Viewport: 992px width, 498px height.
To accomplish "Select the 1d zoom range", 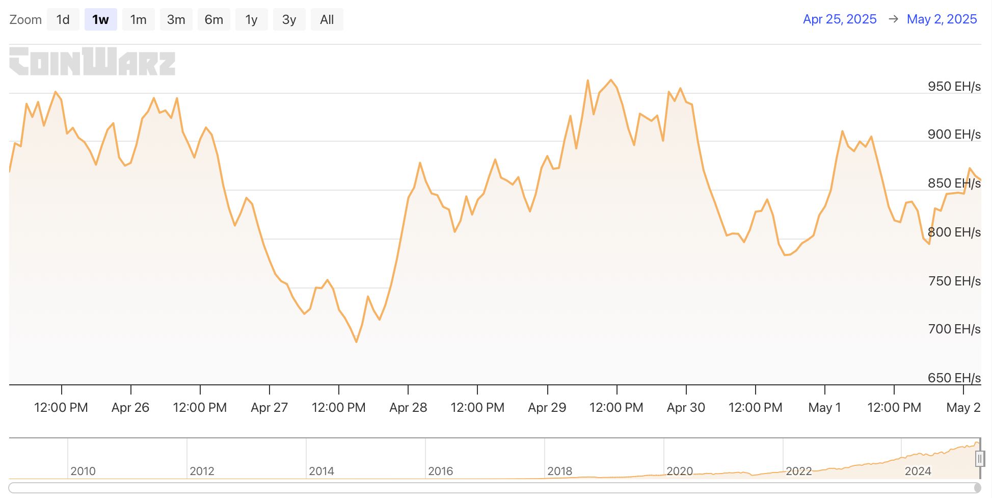I will click(x=63, y=20).
